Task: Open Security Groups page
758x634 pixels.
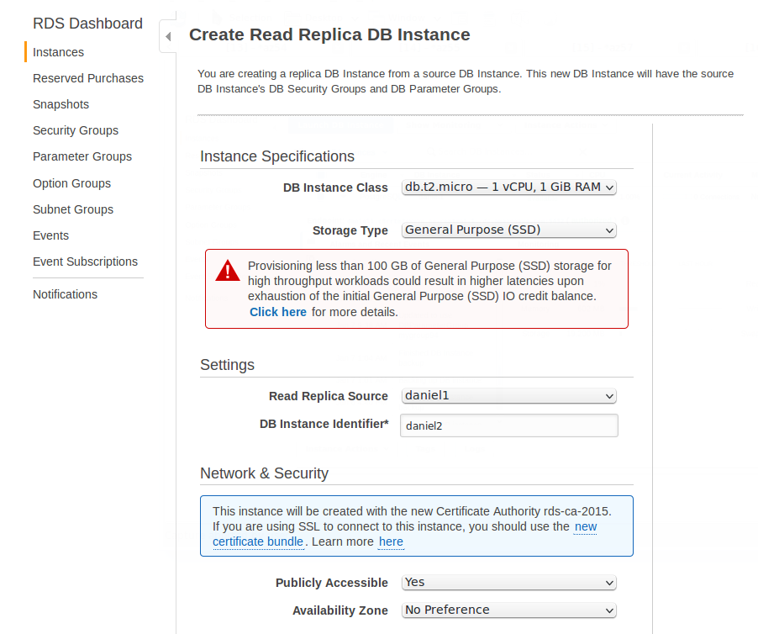Action: [x=76, y=130]
